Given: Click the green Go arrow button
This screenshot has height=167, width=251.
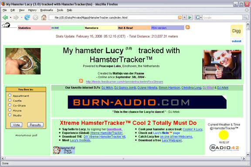Looking at the screenshot, I should (190, 17).
